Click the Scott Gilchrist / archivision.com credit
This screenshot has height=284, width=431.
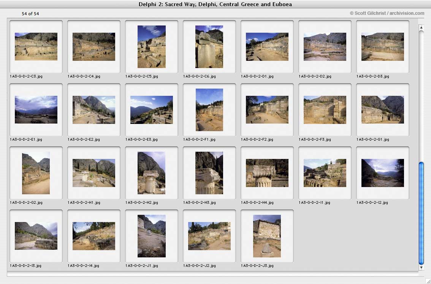pos(387,13)
